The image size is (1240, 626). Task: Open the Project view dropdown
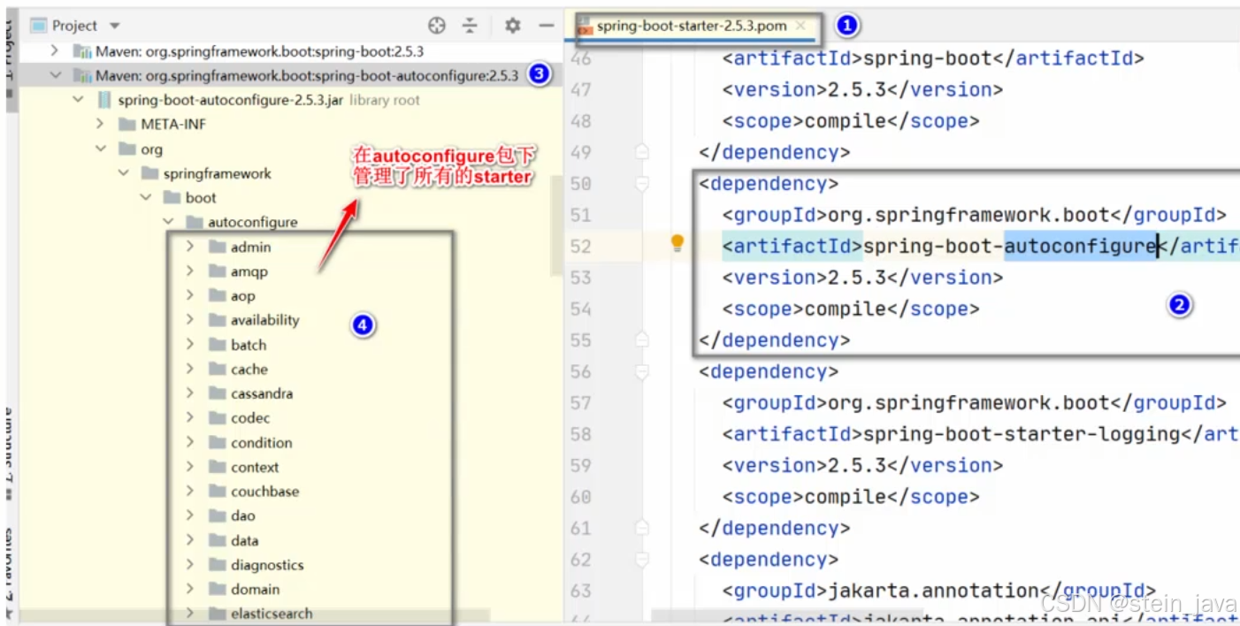tap(115, 27)
